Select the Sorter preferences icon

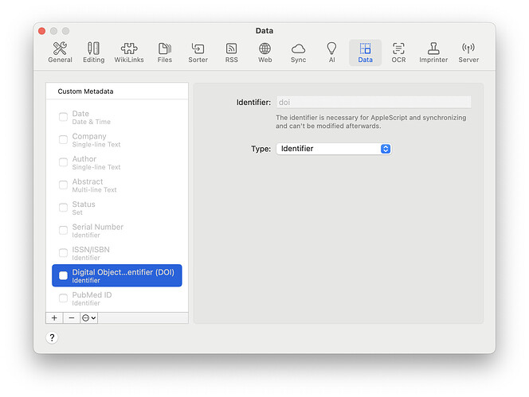[x=198, y=53]
